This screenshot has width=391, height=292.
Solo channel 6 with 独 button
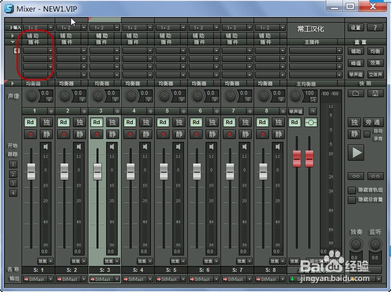pyautogui.click(x=212, y=122)
